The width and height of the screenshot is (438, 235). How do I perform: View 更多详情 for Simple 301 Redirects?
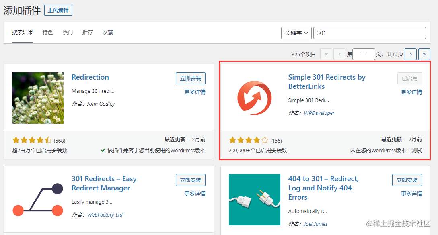411,92
